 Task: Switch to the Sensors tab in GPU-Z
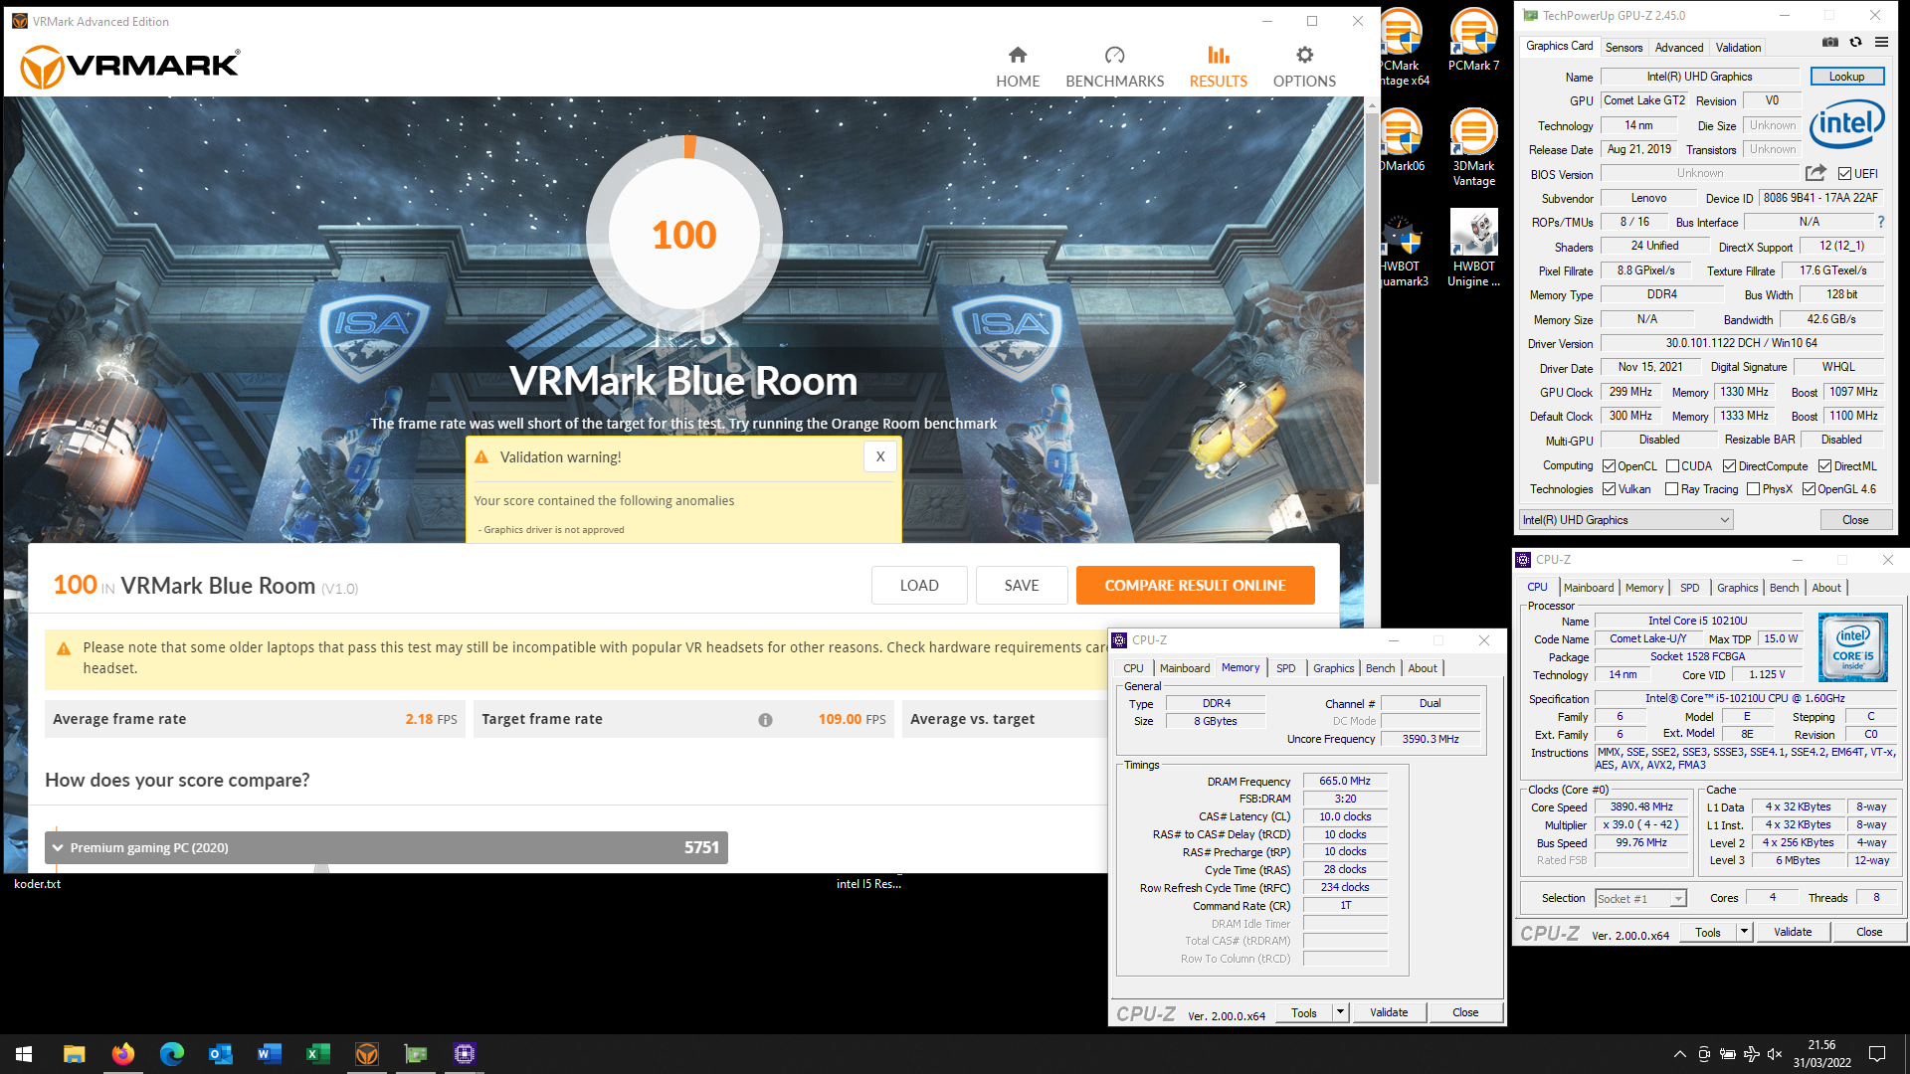point(1623,47)
